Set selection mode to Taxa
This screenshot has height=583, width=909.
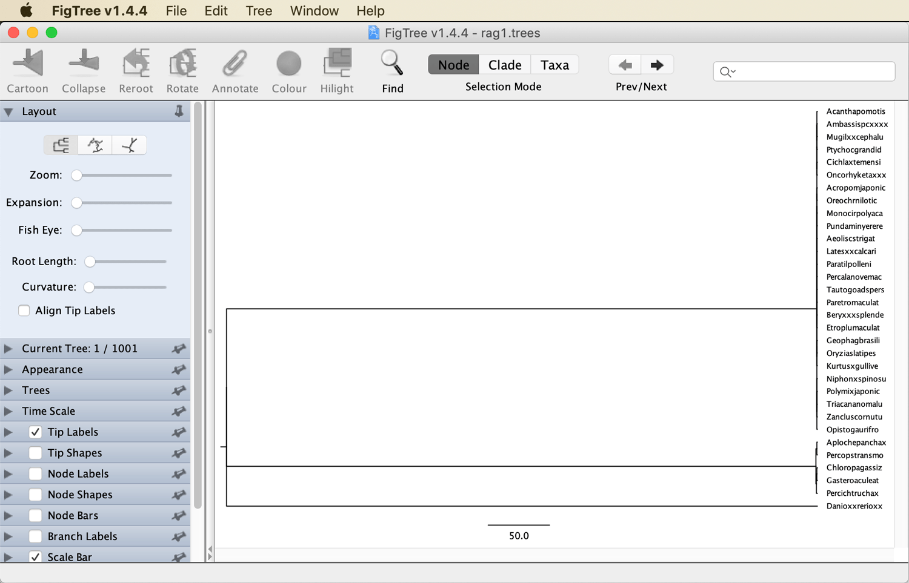pos(554,65)
